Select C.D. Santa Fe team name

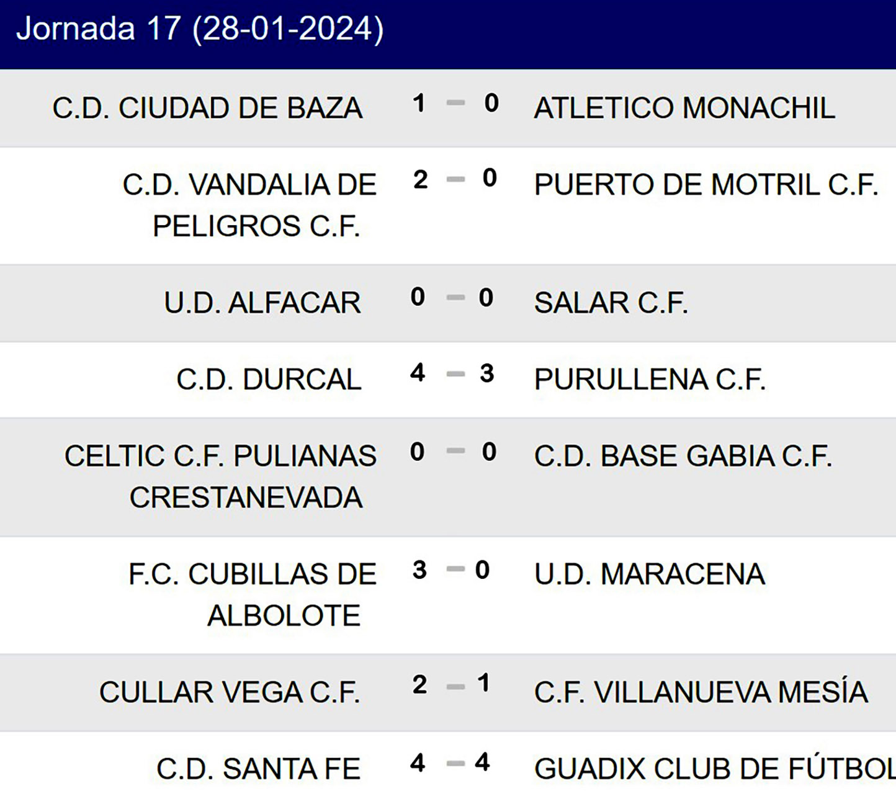[x=258, y=769]
